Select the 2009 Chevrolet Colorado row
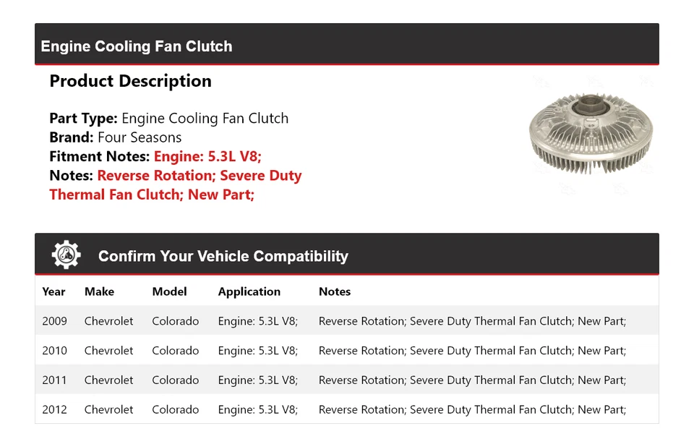The height and width of the screenshot is (447, 694). click(346, 321)
